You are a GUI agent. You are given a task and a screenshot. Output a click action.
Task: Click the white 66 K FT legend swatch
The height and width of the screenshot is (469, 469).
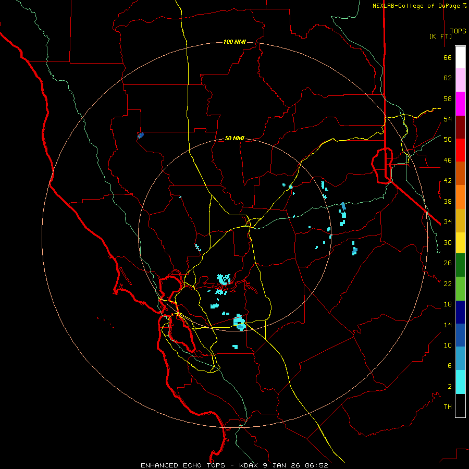coord(460,57)
